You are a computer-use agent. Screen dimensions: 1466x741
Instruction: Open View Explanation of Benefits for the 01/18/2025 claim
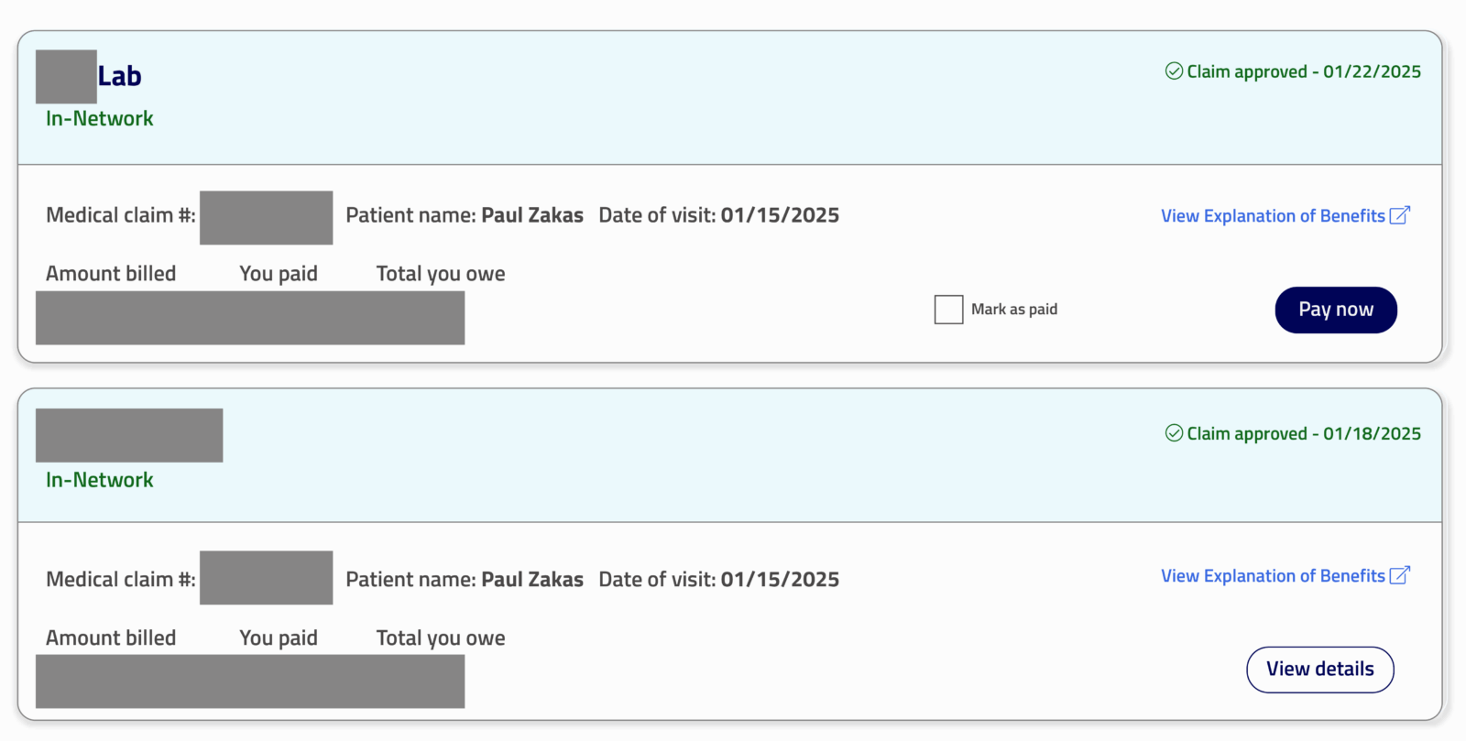coord(1273,576)
